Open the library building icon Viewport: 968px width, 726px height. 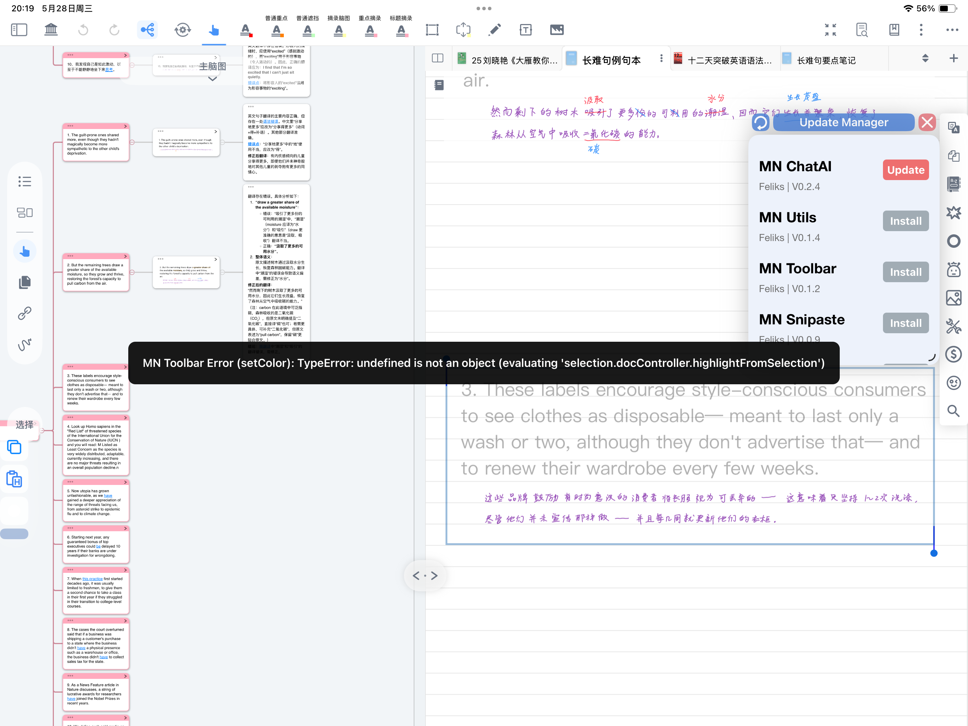(x=51, y=30)
